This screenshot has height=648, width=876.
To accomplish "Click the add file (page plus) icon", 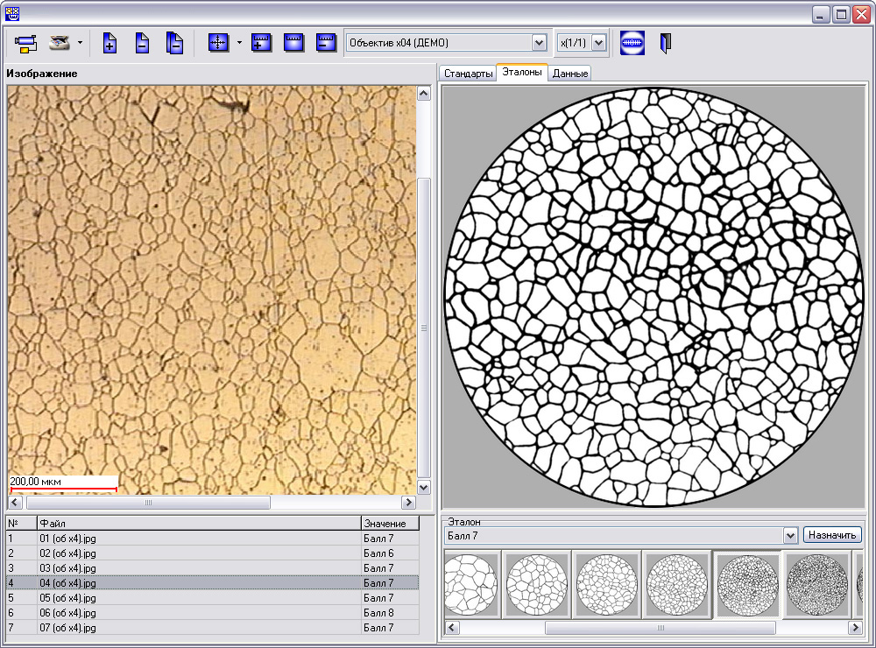I will [110, 43].
